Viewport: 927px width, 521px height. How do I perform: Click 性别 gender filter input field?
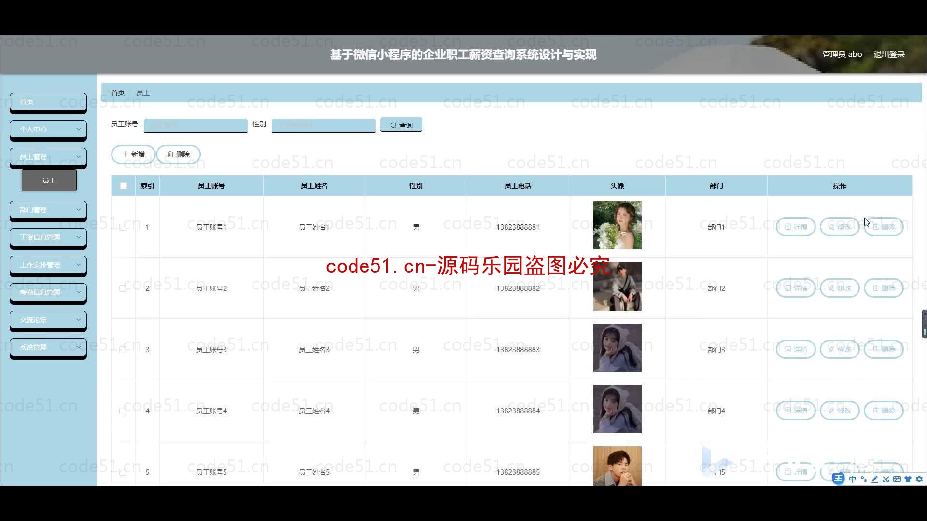point(323,124)
